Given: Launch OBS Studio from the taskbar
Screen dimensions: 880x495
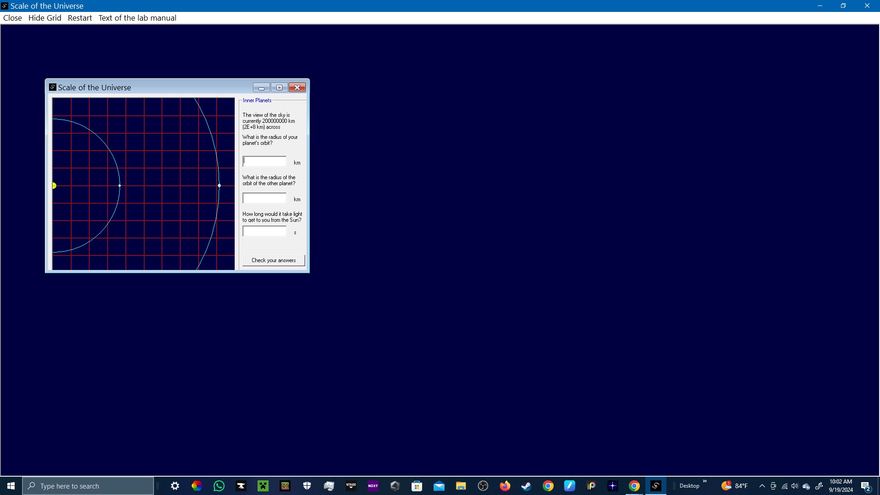Looking at the screenshot, I should 483,486.
